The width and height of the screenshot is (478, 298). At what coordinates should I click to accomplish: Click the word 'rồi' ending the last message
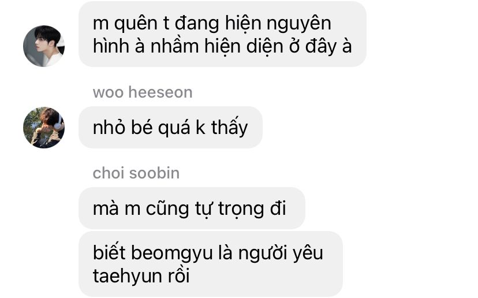coord(178,275)
